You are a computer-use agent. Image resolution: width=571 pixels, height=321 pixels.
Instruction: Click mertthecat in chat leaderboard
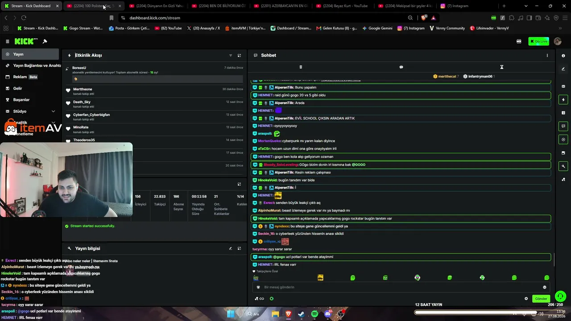[447, 76]
